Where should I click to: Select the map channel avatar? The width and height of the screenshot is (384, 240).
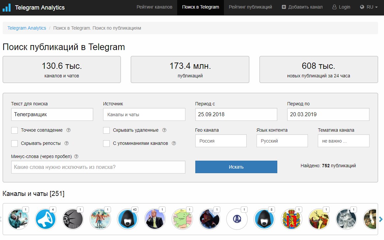[182, 219]
